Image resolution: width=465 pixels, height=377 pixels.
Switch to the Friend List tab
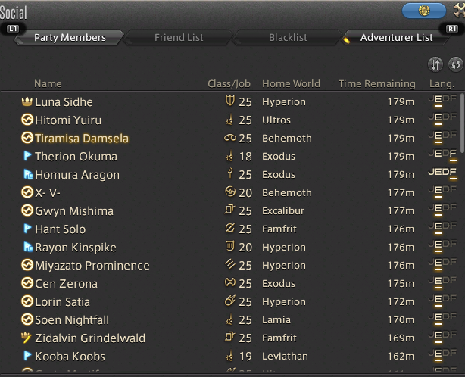(179, 38)
